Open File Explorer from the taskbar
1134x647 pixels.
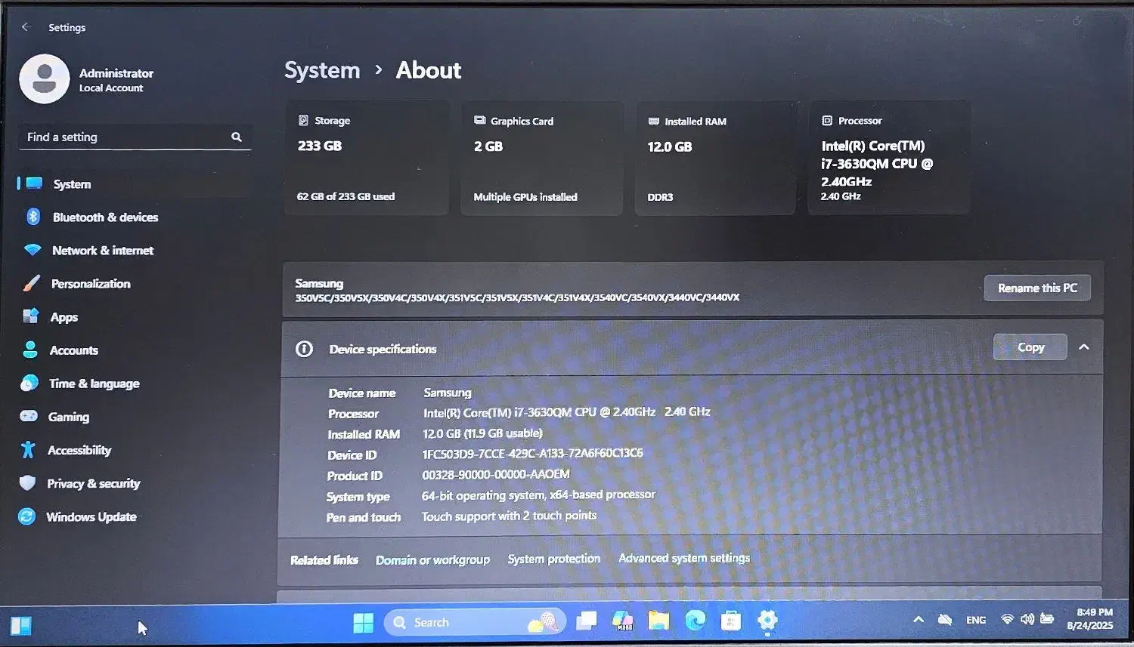click(658, 621)
